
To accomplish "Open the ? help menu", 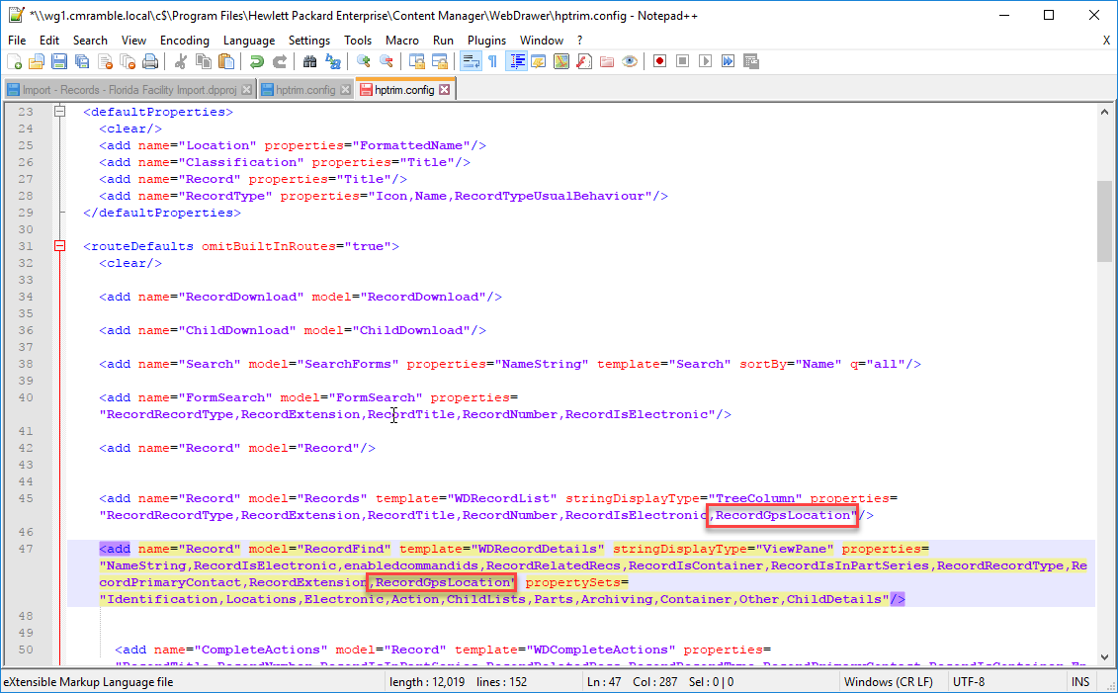I will pyautogui.click(x=579, y=41).
